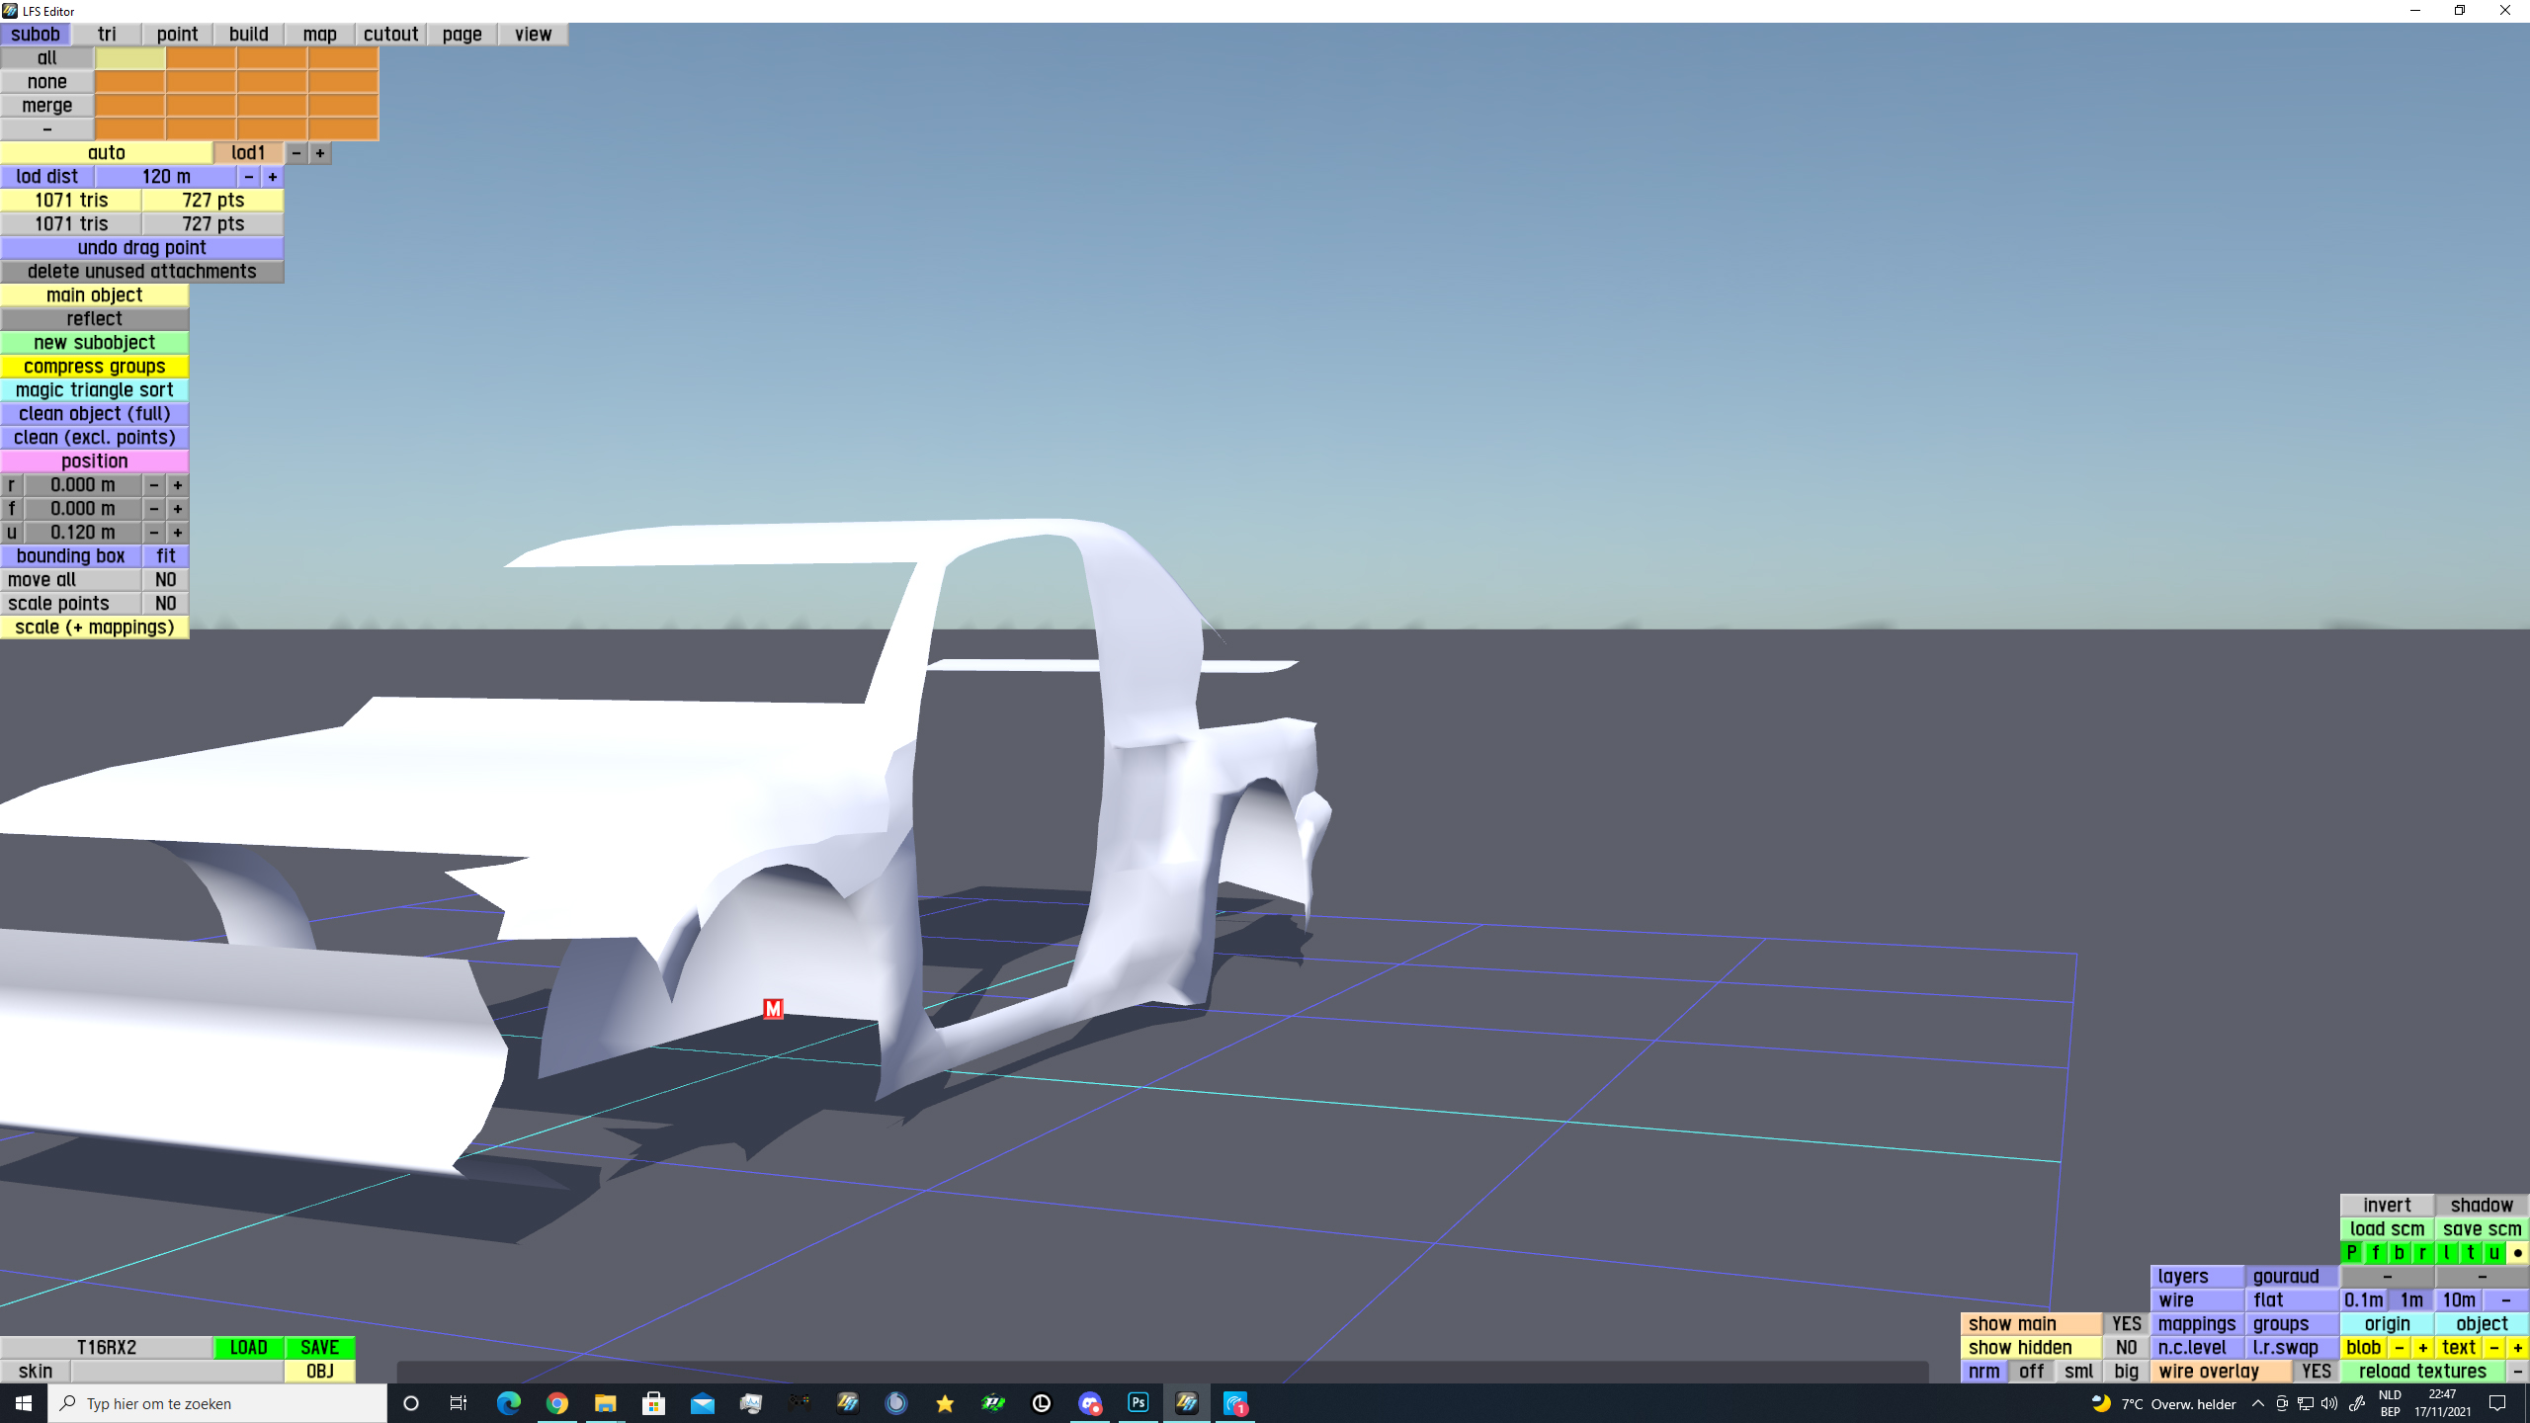
Task: Select the P perspective view button
Action: coord(2352,1253)
